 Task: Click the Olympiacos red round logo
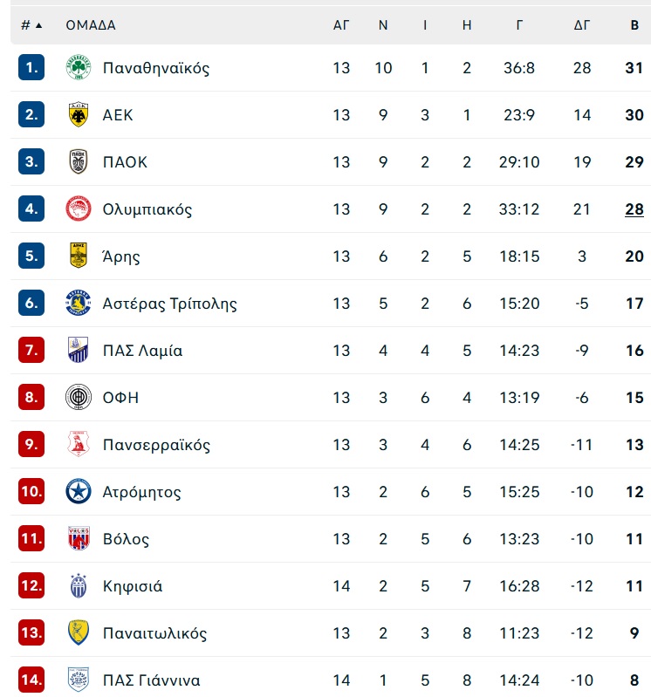click(79, 208)
